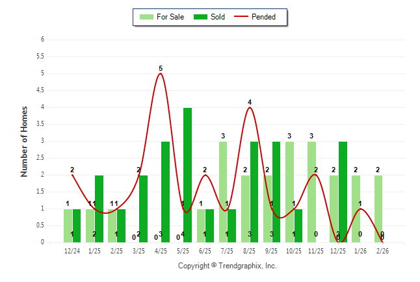The height and width of the screenshot is (282, 420).
Task: Click the Trendgraphix copyright text
Action: [228, 266]
